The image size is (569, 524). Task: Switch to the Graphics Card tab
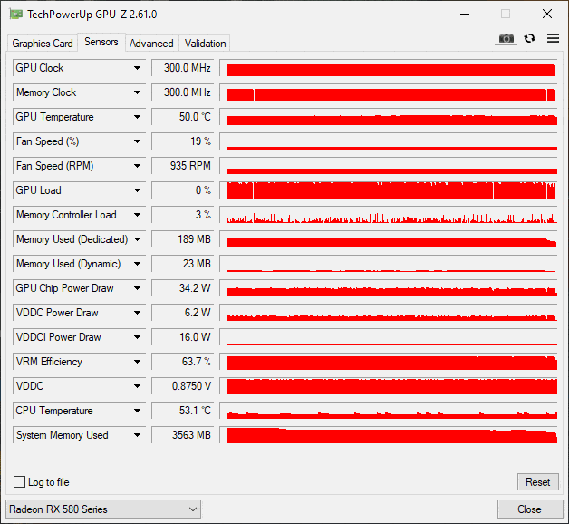(42, 44)
